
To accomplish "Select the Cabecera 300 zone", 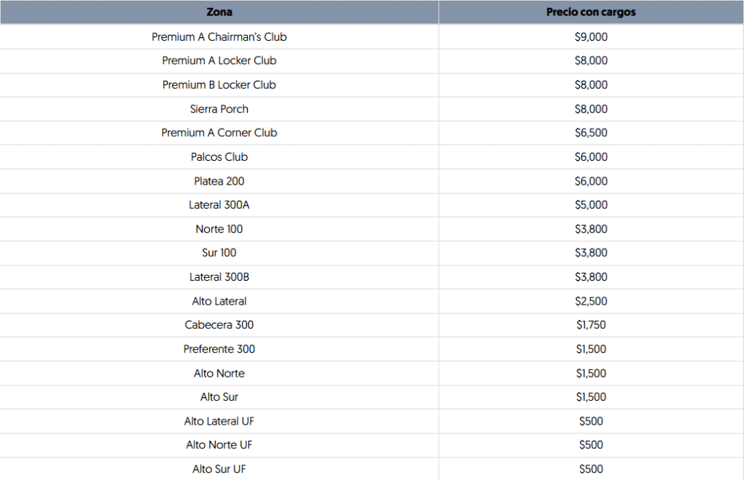I will pos(219,324).
